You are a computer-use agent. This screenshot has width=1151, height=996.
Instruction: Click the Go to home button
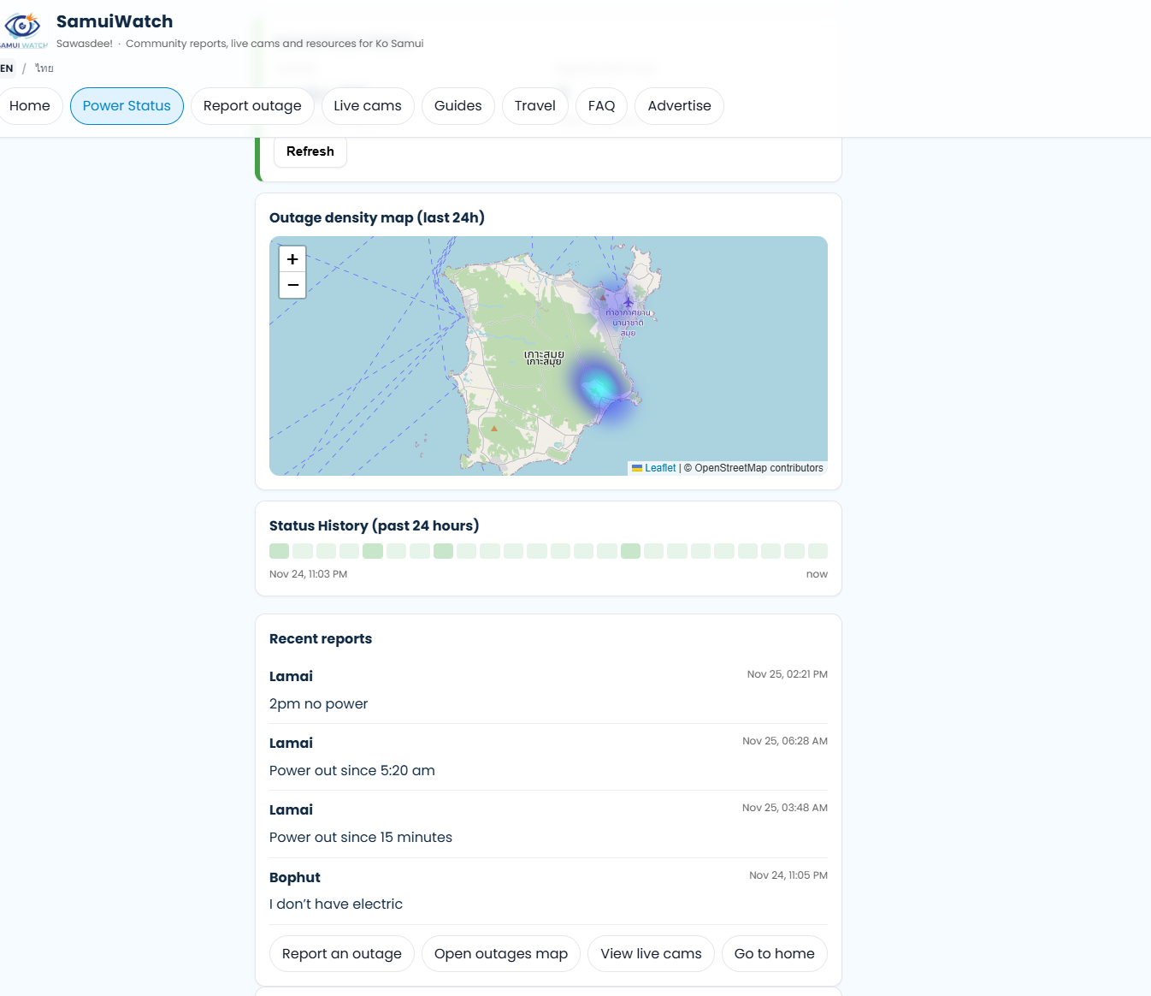pos(774,954)
